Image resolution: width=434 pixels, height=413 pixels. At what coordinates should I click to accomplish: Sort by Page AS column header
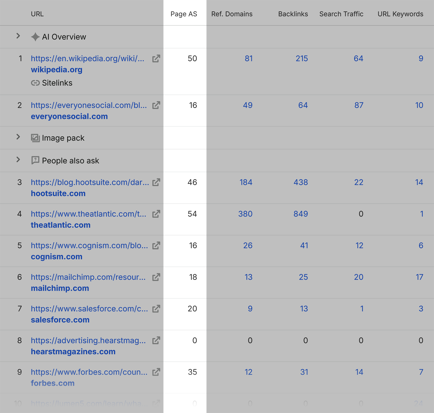tap(184, 14)
